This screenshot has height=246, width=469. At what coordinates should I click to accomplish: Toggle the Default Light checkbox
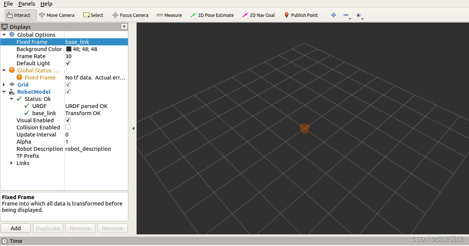(x=68, y=63)
